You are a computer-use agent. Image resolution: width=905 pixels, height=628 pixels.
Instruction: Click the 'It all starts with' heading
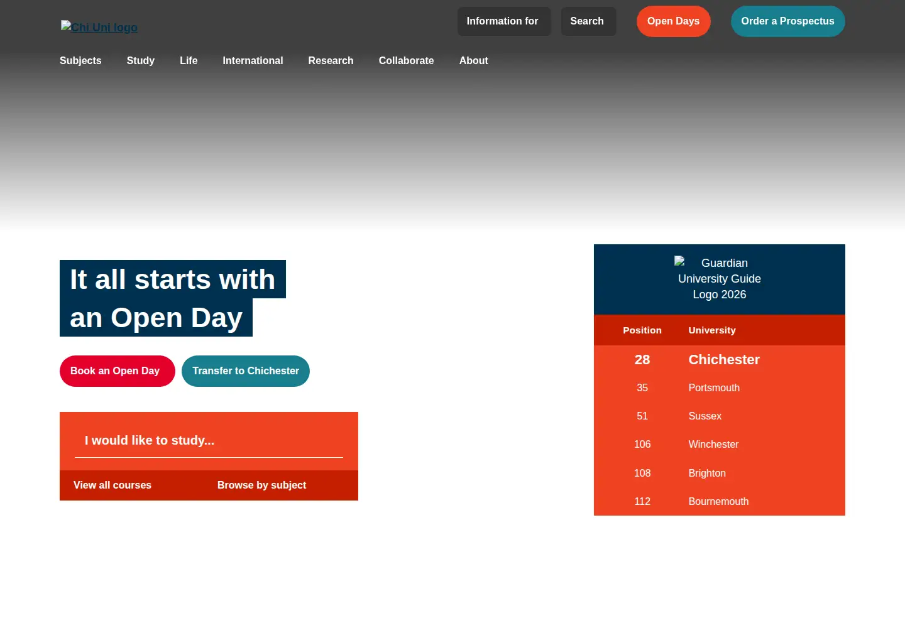[x=173, y=279]
